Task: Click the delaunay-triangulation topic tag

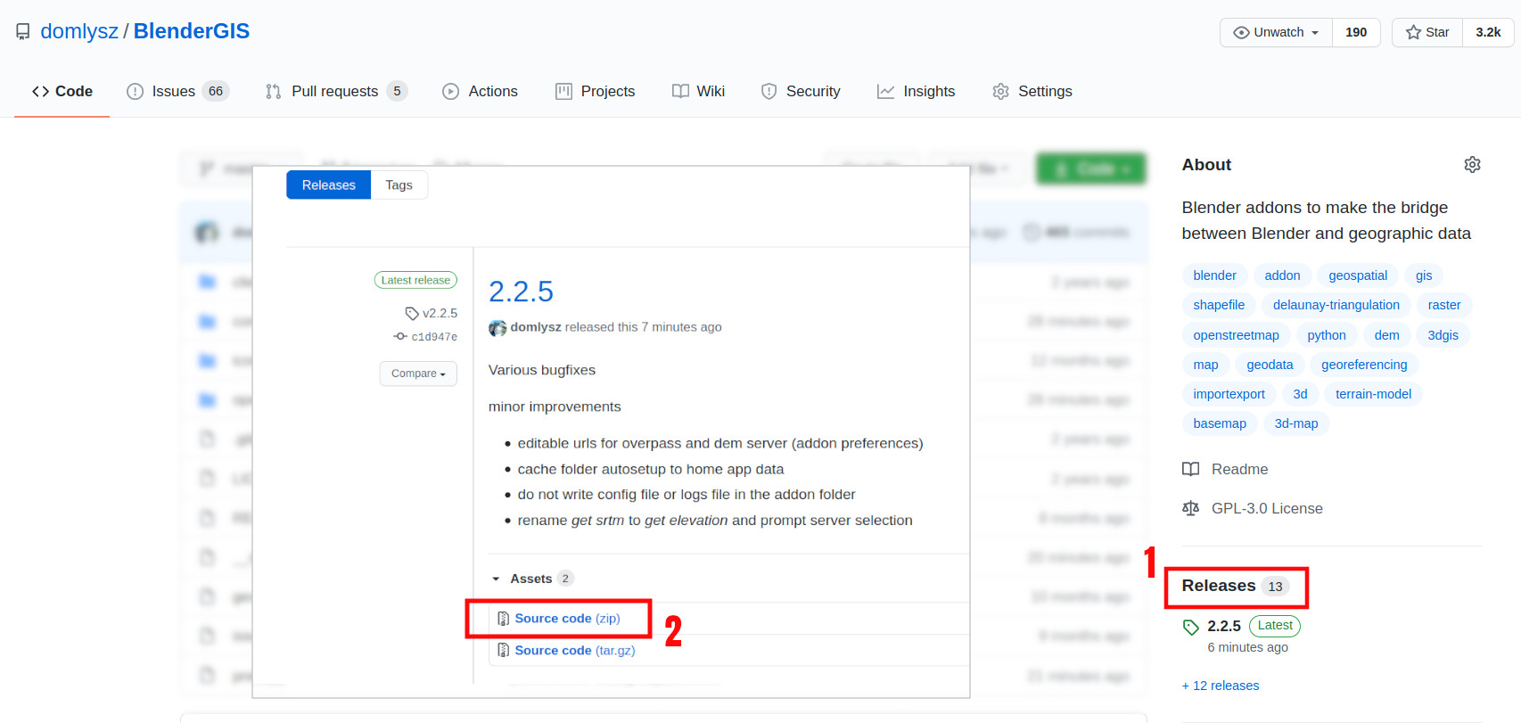Action: point(1336,305)
